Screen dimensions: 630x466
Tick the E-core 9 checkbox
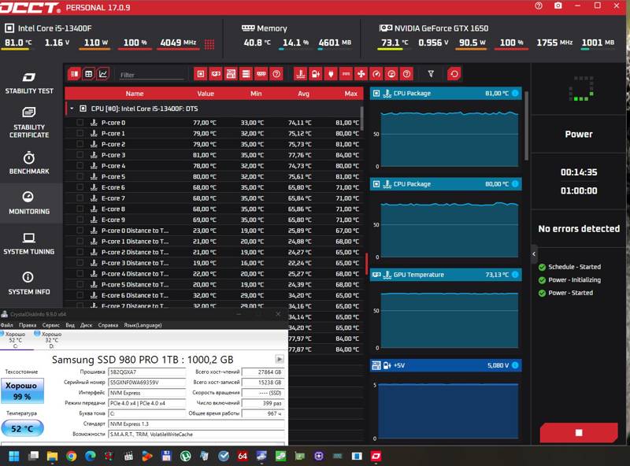click(x=80, y=220)
